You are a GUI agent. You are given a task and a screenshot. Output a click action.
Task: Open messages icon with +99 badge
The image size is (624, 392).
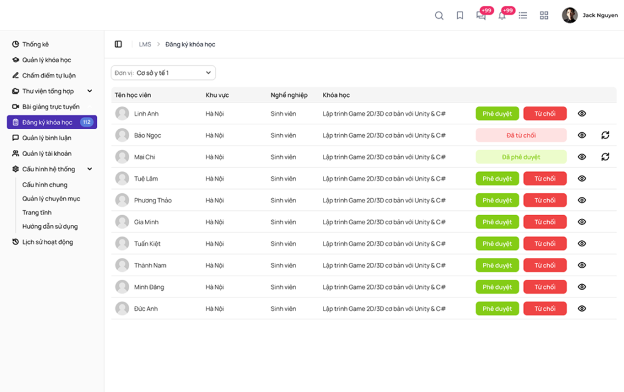click(481, 16)
